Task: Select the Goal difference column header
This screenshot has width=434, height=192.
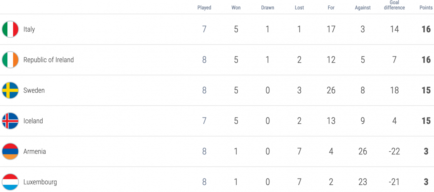Action: [394, 5]
